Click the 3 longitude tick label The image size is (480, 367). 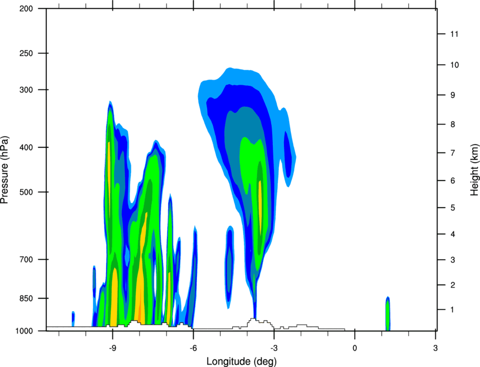coord(435,348)
